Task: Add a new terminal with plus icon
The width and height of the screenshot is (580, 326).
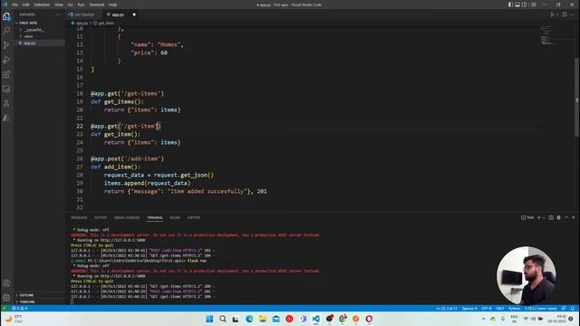Action: pos(538,217)
